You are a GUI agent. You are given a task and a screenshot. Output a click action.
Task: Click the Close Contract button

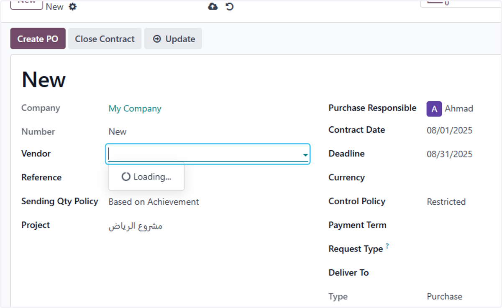pyautogui.click(x=105, y=38)
